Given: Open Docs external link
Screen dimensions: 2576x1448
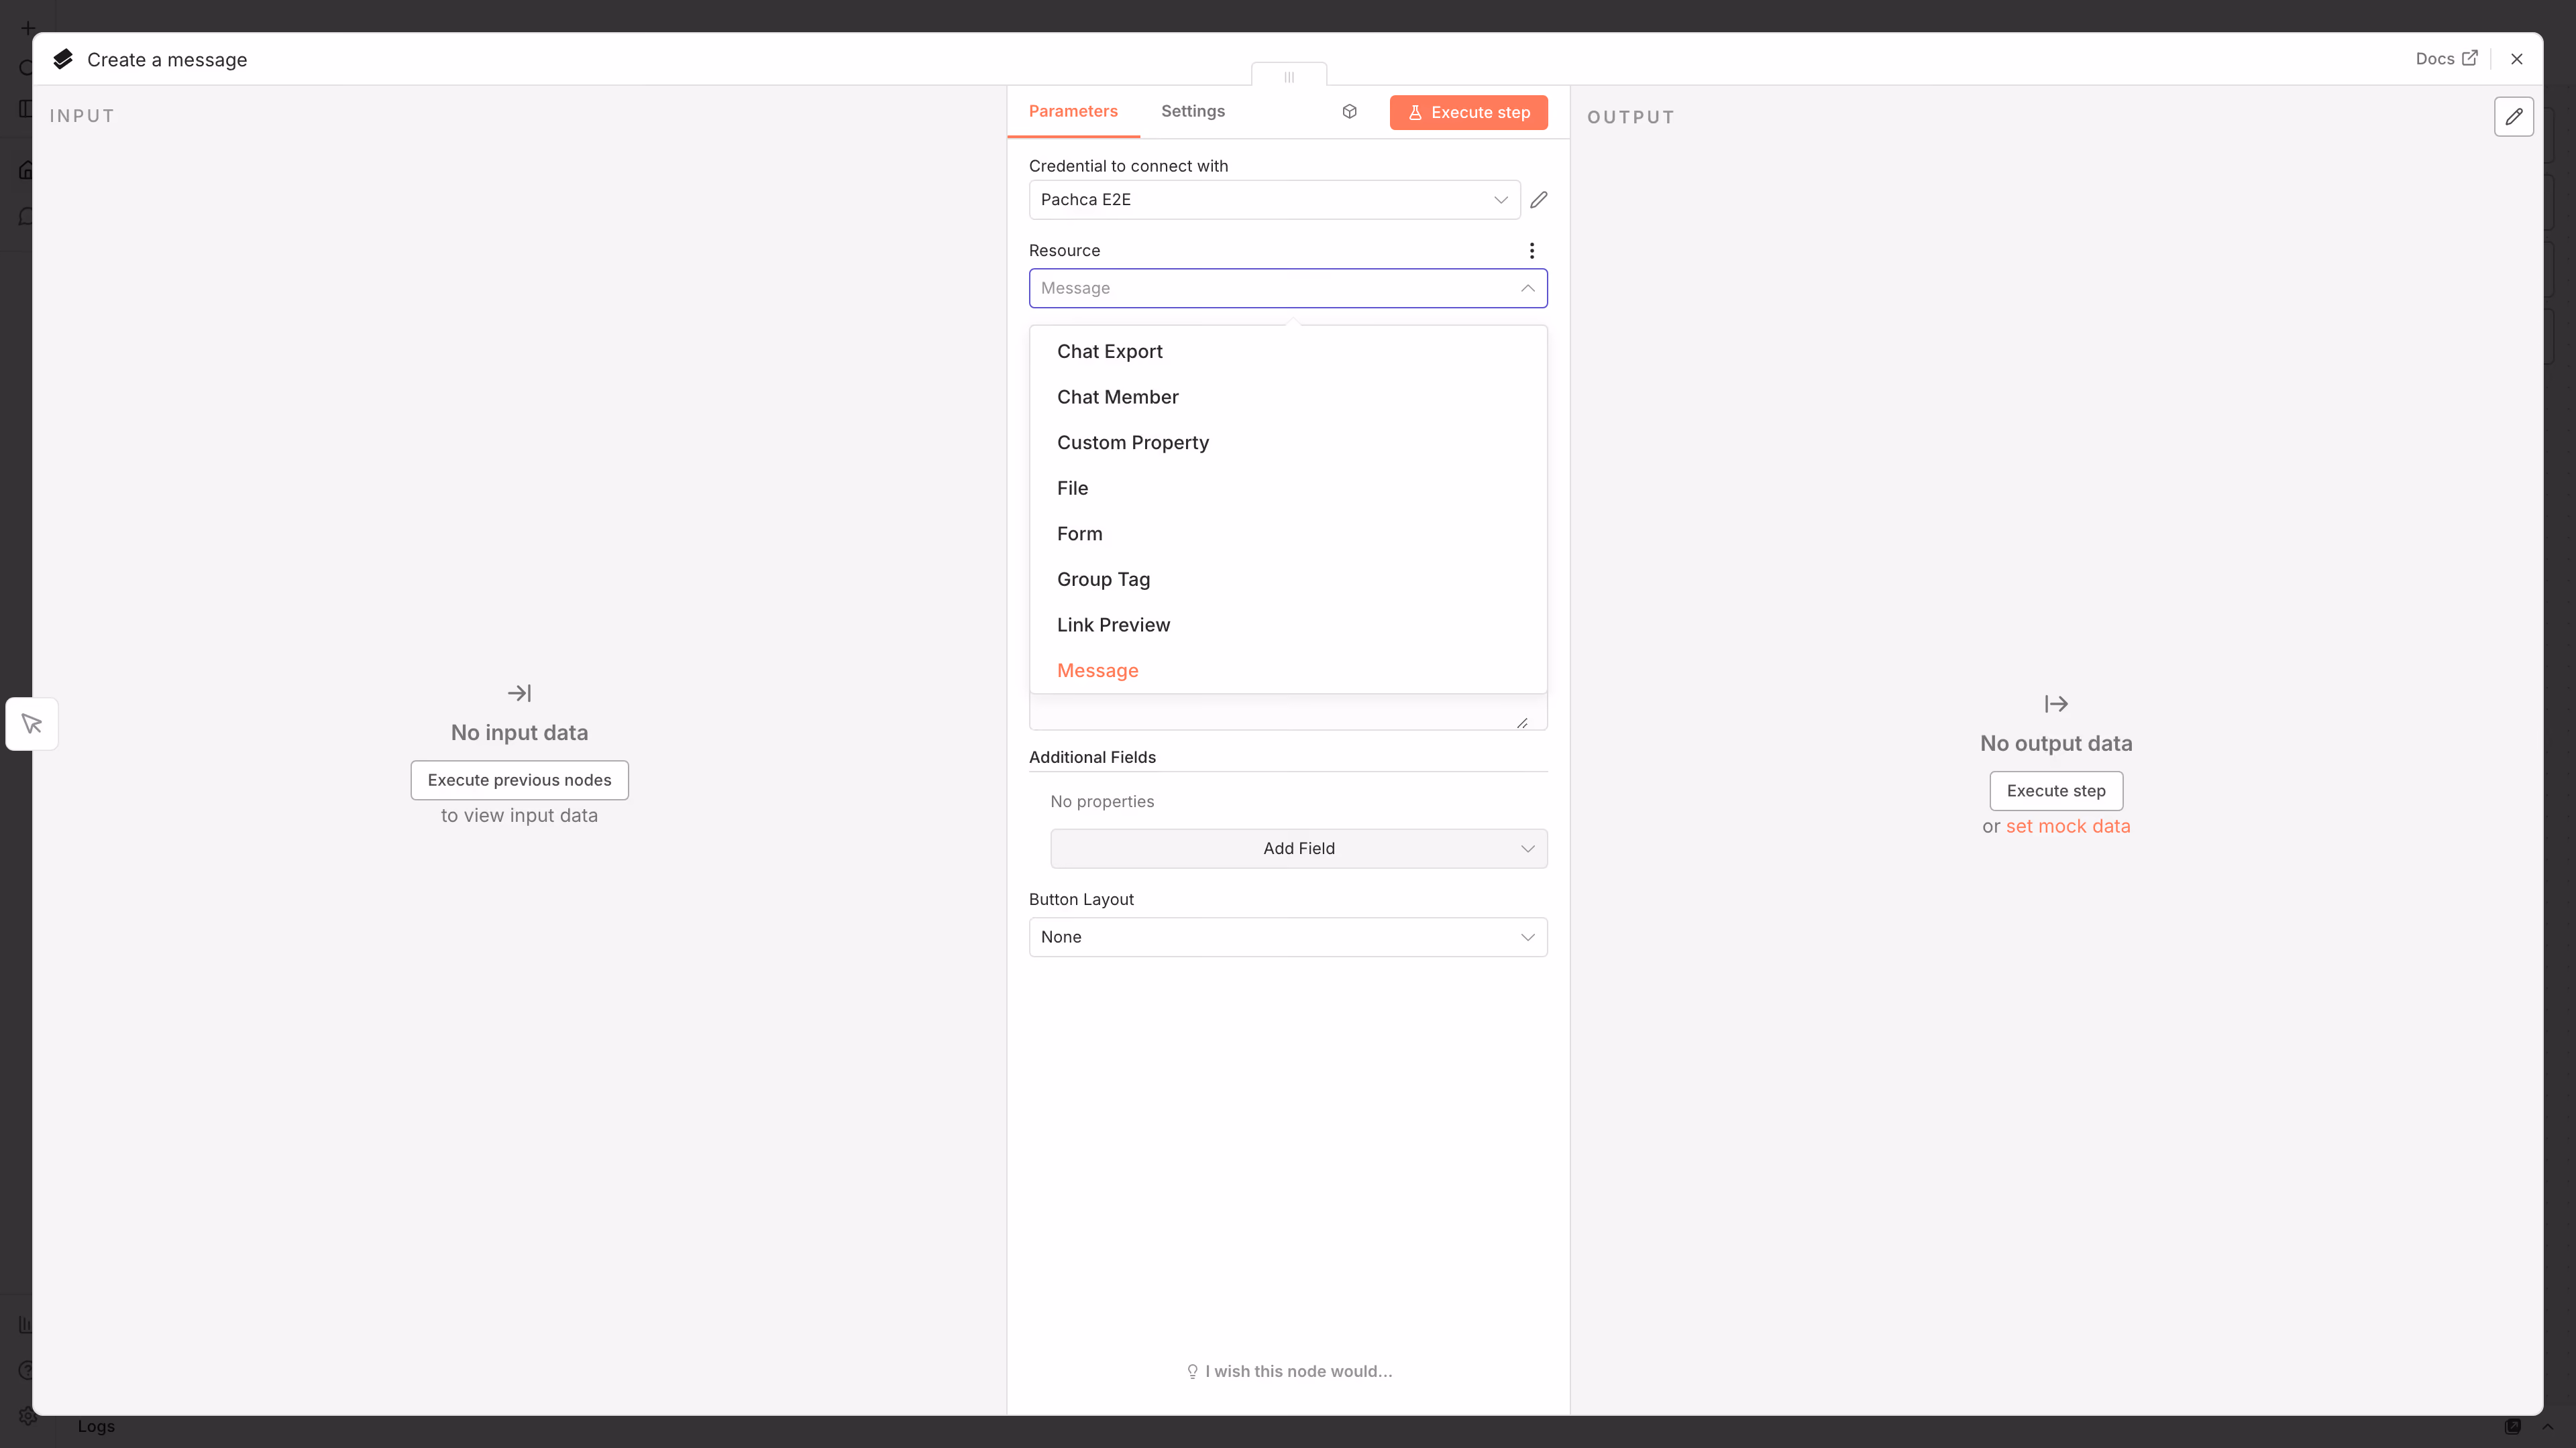Looking at the screenshot, I should (2445, 59).
